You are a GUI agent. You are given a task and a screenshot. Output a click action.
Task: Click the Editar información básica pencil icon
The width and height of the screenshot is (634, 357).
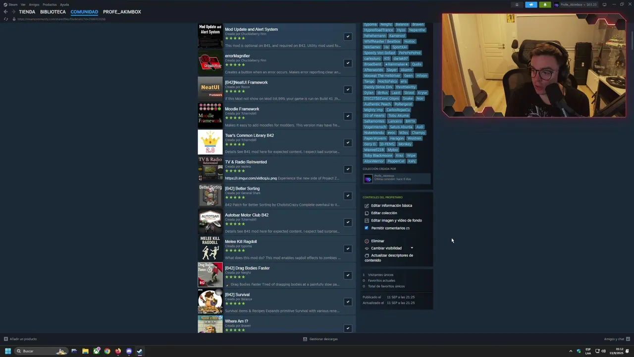click(367, 206)
